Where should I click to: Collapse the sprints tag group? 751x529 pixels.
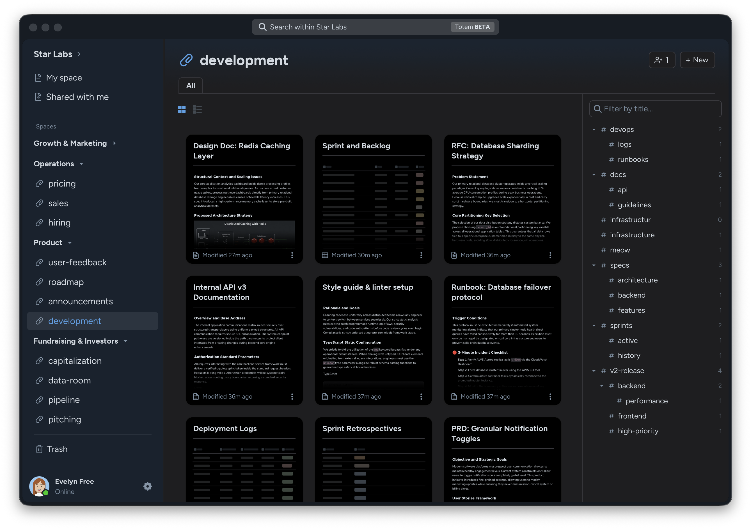click(594, 325)
